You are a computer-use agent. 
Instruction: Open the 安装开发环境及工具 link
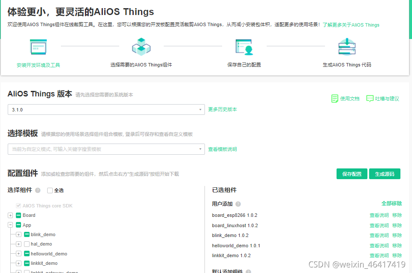[x=38, y=65]
